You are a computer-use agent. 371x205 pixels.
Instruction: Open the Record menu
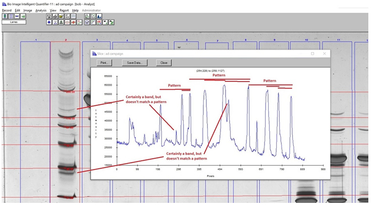coord(6,11)
